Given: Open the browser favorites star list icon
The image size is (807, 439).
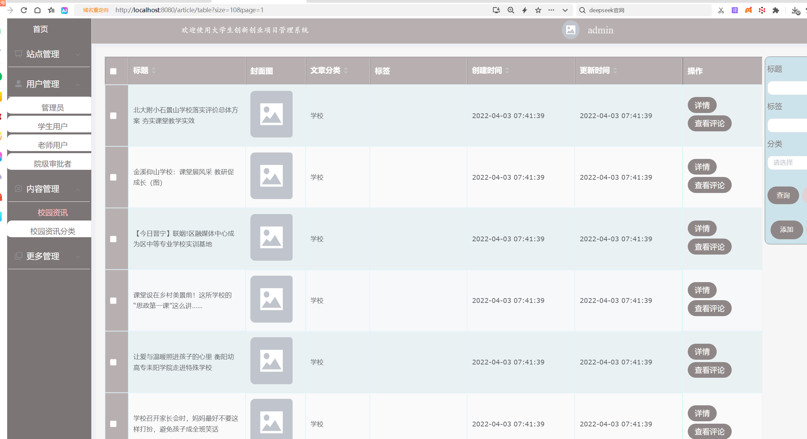Looking at the screenshot, I should point(51,10).
